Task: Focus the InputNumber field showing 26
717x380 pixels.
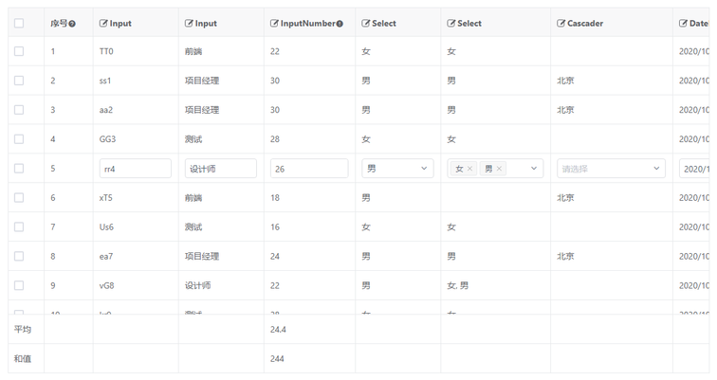Action: 308,169
